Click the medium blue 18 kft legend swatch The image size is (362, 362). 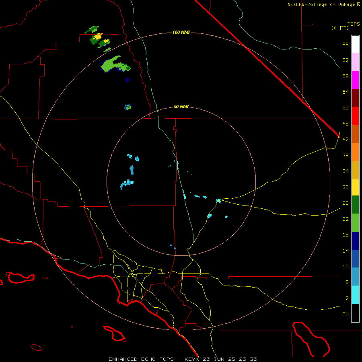[x=355, y=259]
